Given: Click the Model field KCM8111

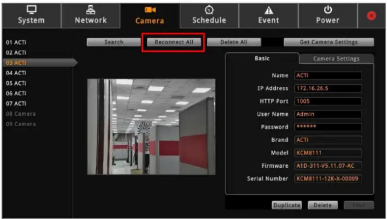Looking at the screenshot, I should click(328, 153).
